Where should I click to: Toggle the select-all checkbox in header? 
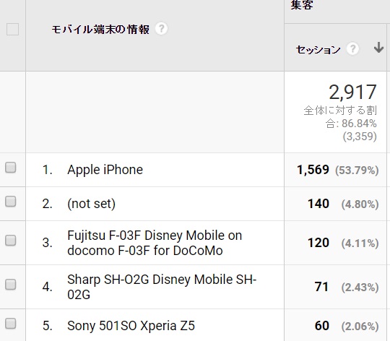(x=12, y=29)
